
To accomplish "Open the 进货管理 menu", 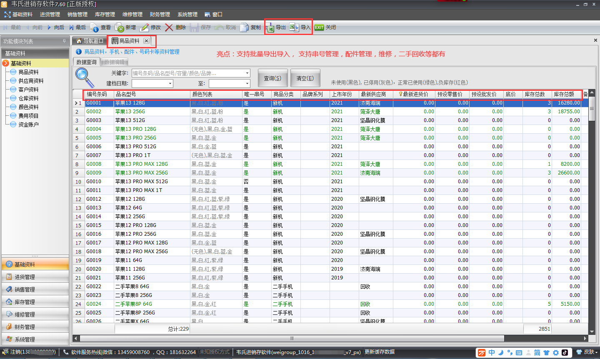I will tap(50, 15).
